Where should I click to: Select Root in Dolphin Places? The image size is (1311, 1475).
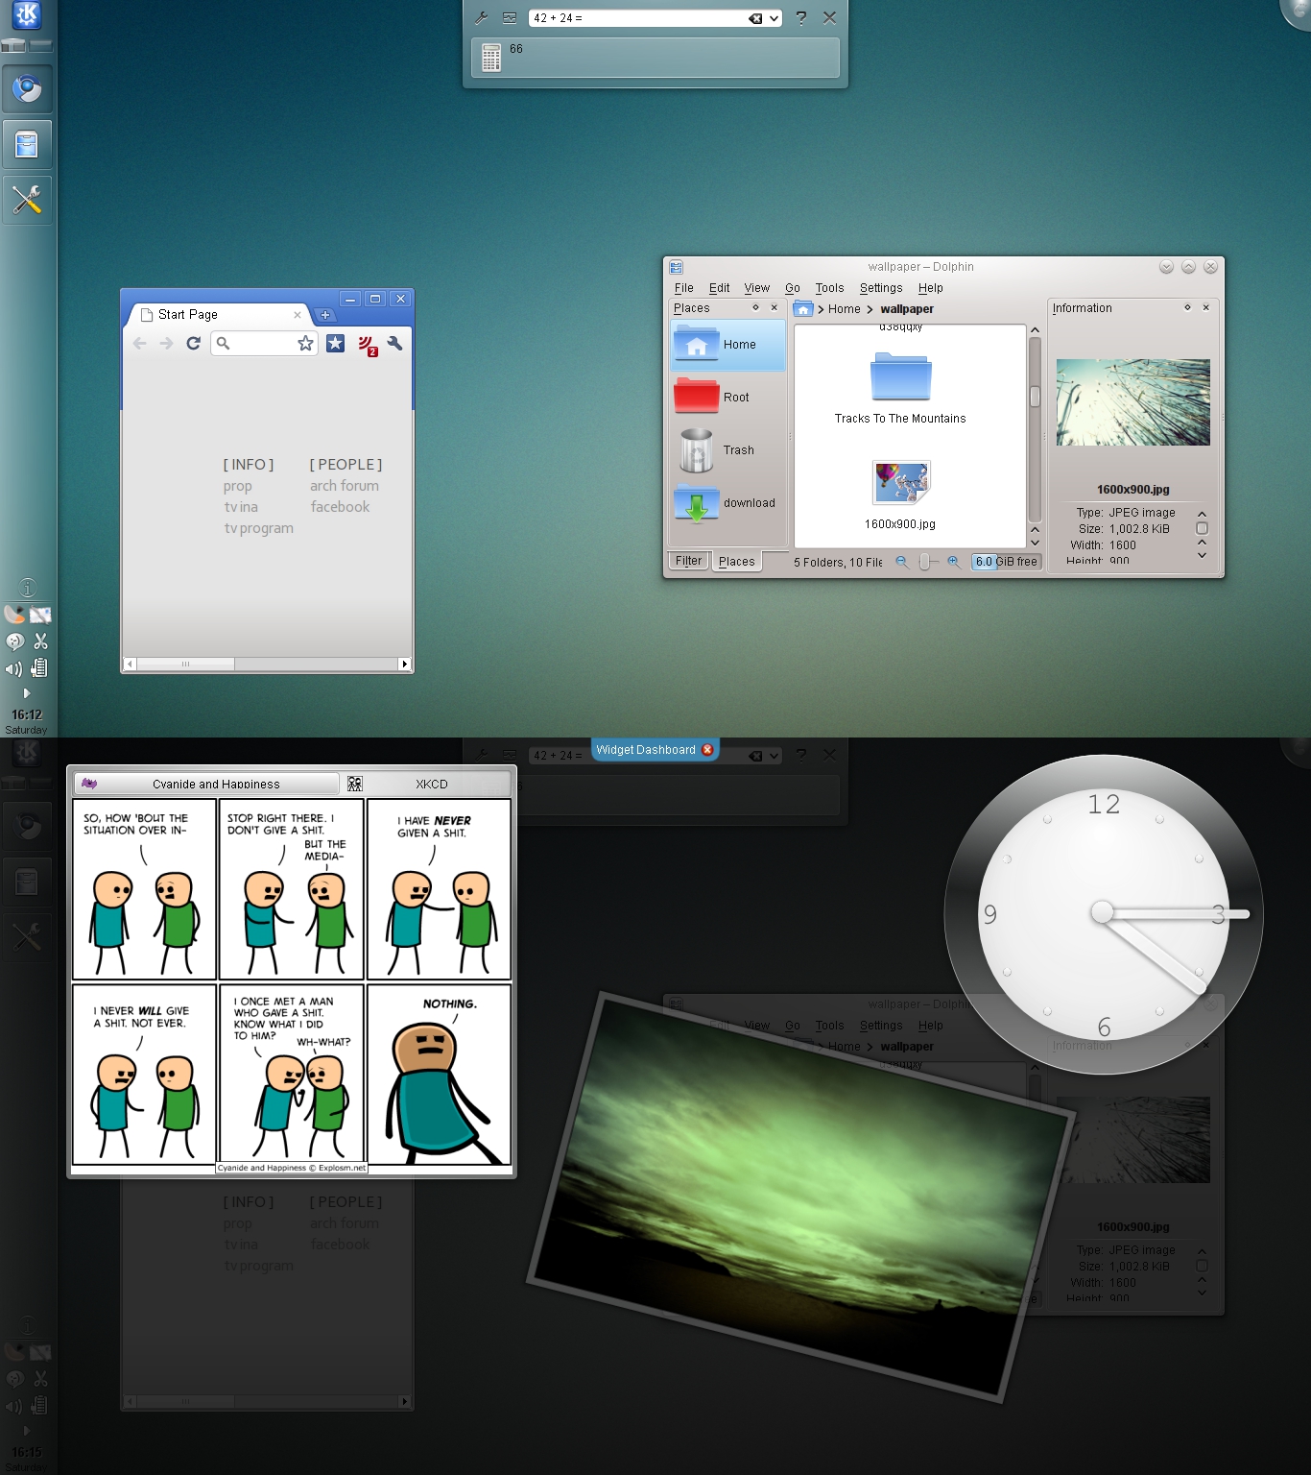tap(727, 397)
